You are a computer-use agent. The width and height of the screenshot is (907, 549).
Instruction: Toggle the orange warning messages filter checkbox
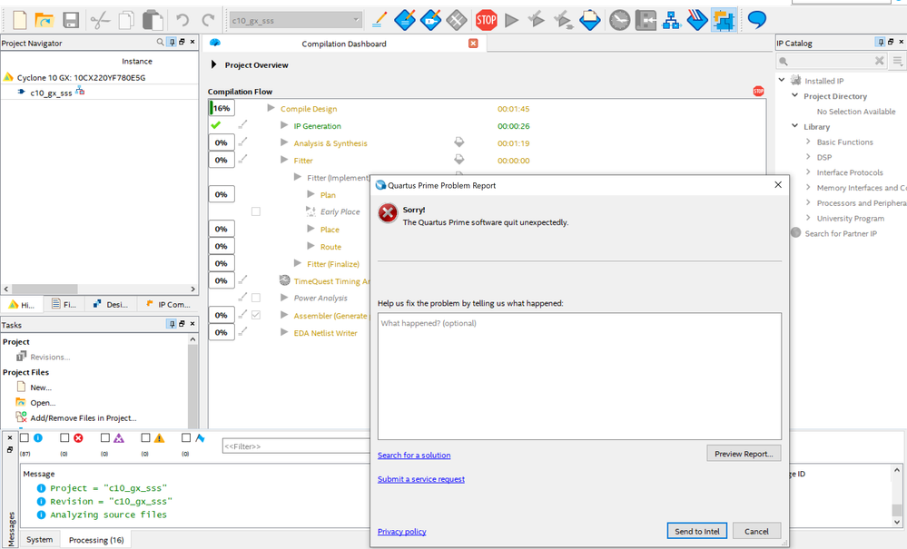click(x=145, y=438)
